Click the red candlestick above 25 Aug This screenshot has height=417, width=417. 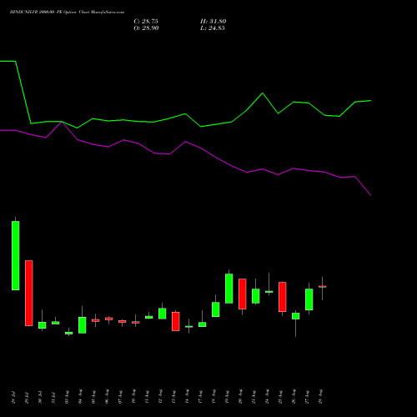(283, 297)
